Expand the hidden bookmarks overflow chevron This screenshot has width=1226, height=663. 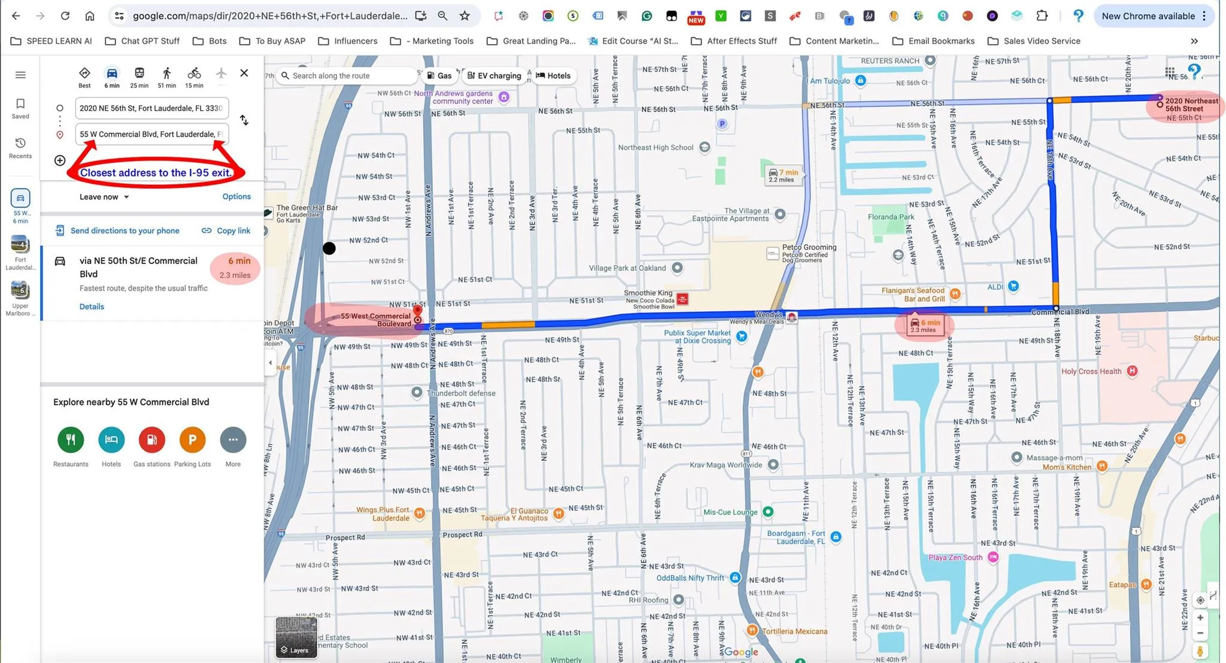[x=1194, y=41]
